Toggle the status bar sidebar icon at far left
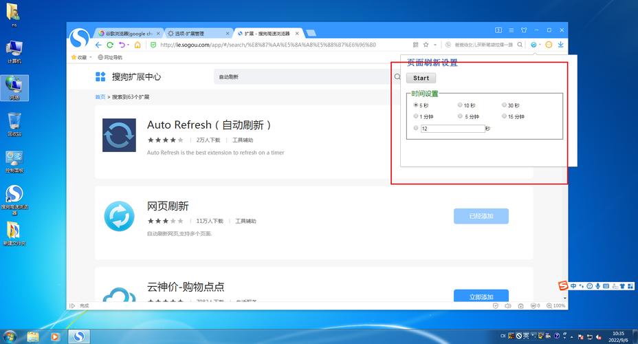Screen dimensions: 638x344 72,305
